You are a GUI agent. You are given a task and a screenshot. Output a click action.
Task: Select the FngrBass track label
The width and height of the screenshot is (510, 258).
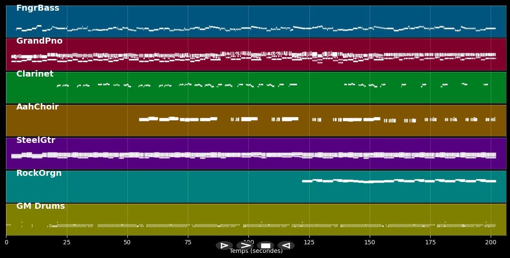tap(38, 8)
